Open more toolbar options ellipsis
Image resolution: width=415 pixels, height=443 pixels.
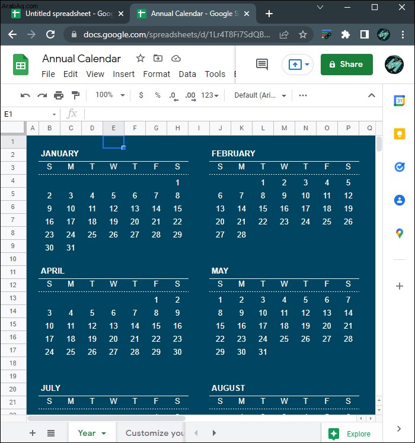pyautogui.click(x=303, y=95)
